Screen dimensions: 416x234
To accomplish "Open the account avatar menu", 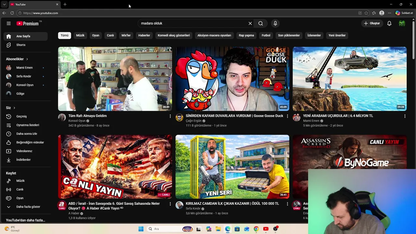I will [402, 23].
